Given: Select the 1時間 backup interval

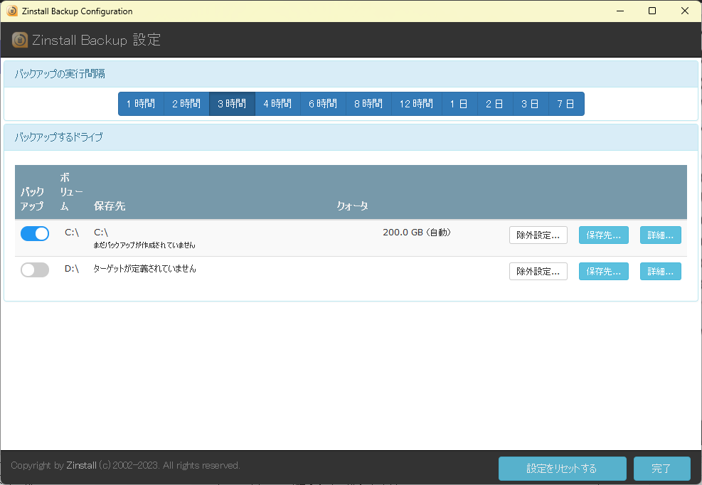Looking at the screenshot, I should [x=141, y=104].
